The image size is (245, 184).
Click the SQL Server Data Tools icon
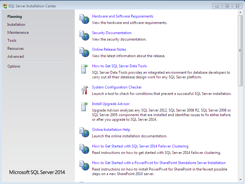[84, 69]
